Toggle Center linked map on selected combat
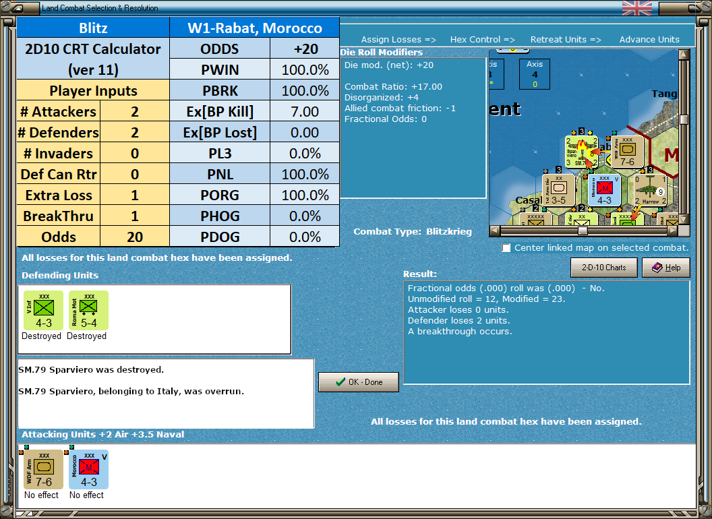This screenshot has width=712, height=519. [x=506, y=248]
